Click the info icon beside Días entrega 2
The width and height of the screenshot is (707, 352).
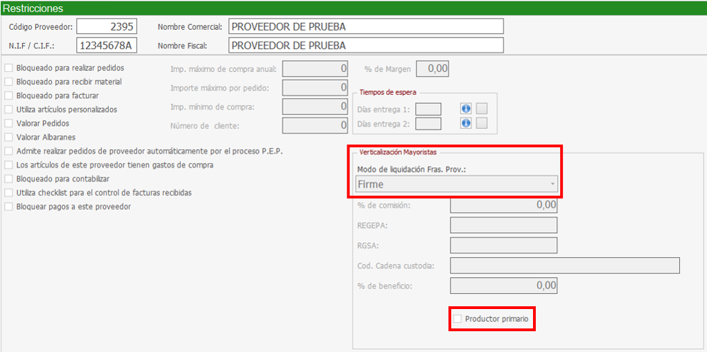pyautogui.click(x=466, y=123)
